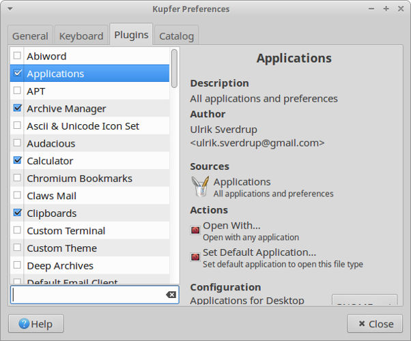This screenshot has height=341, width=411.
Task: Switch to the Keyboard tab
Action: click(81, 36)
